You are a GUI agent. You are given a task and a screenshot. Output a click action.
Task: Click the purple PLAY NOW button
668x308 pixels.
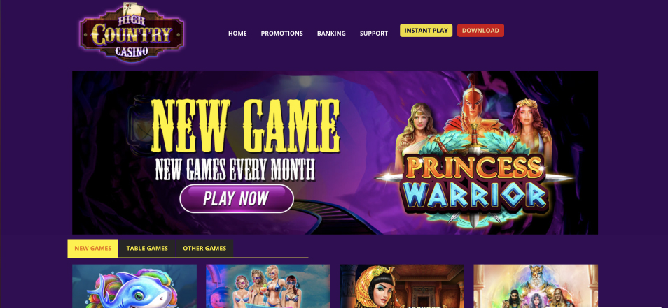pyautogui.click(x=237, y=199)
